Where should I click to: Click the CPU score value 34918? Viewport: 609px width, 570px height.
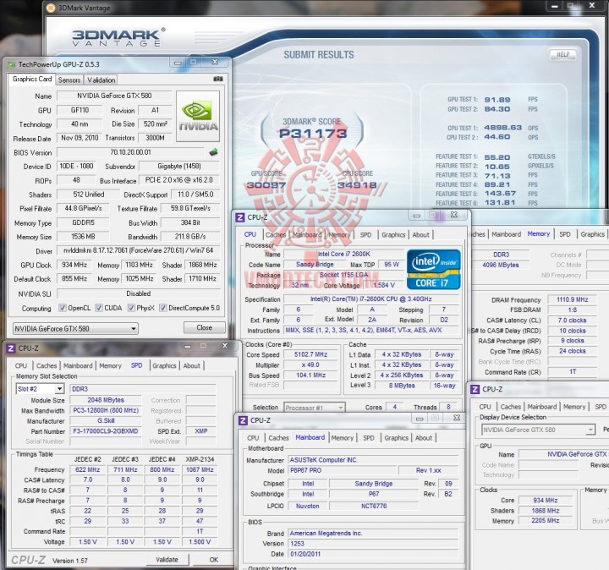(357, 185)
